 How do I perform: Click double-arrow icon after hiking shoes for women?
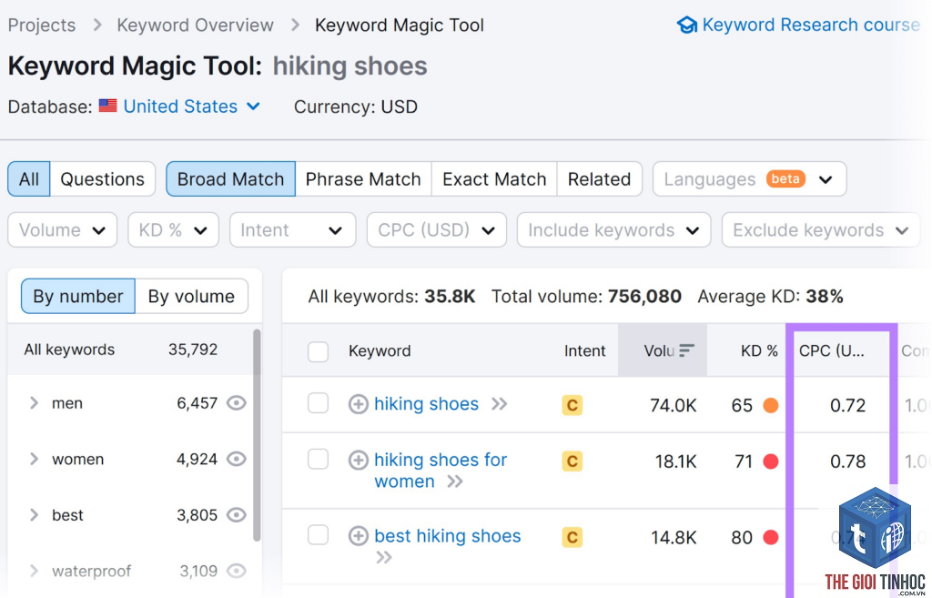(455, 481)
